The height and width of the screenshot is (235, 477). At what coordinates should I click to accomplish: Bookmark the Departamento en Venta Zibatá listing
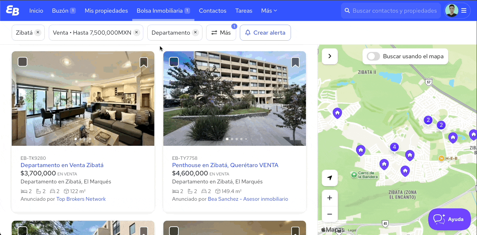tap(144, 62)
